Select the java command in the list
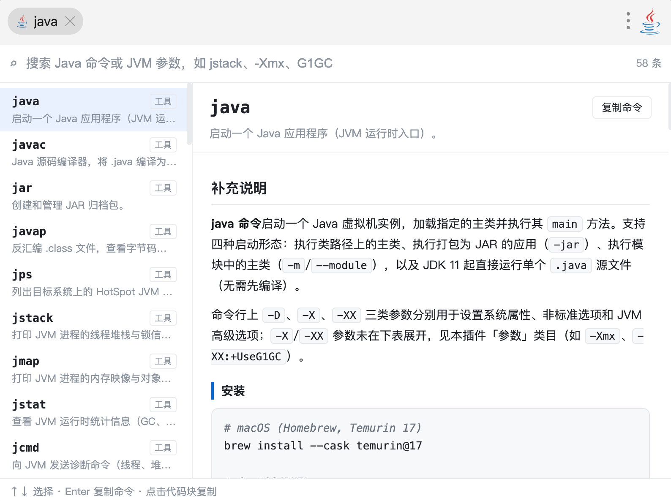Image resolution: width=671 pixels, height=501 pixels. (93, 109)
